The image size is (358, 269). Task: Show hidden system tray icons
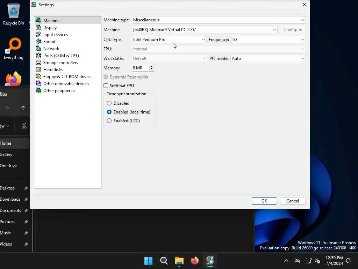[x=286, y=261]
